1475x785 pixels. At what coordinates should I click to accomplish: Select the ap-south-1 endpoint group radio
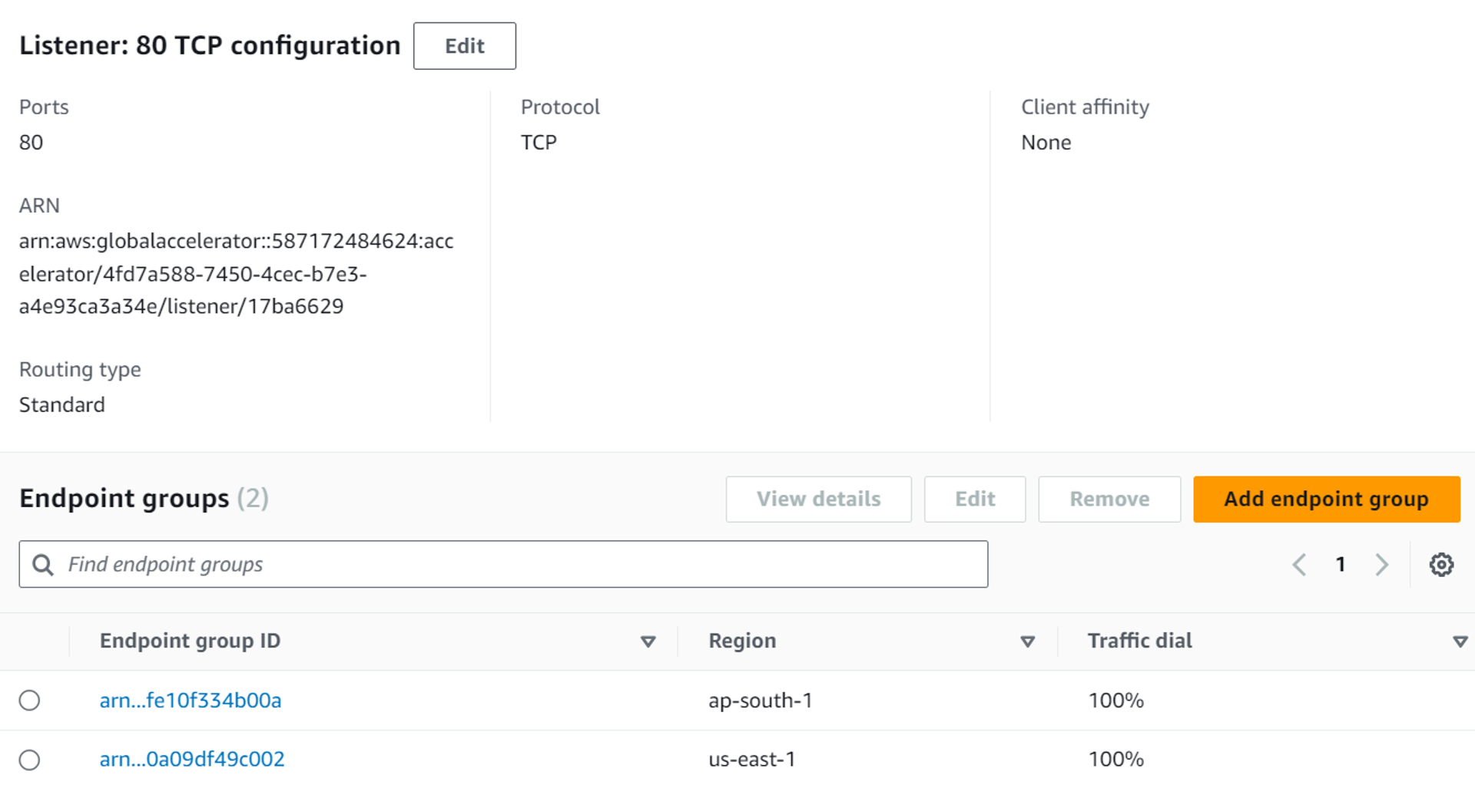(x=30, y=701)
